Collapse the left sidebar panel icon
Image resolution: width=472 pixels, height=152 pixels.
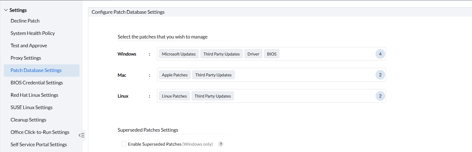click(x=81, y=135)
